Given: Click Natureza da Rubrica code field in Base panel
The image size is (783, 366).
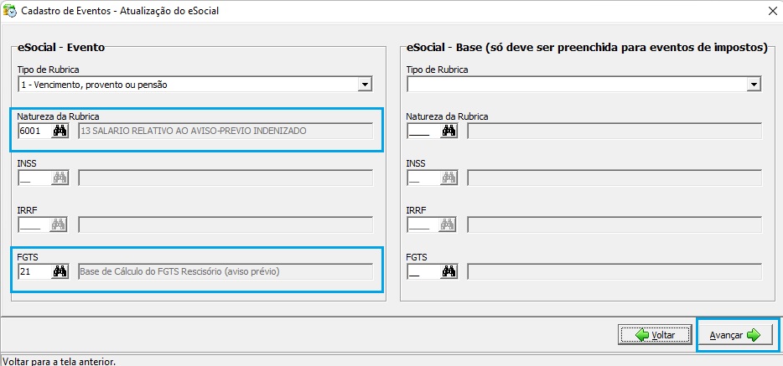Looking at the screenshot, I should point(423,131).
